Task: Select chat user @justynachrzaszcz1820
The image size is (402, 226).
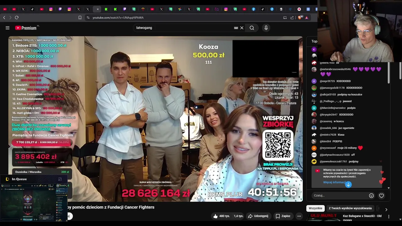Action: click(334, 155)
